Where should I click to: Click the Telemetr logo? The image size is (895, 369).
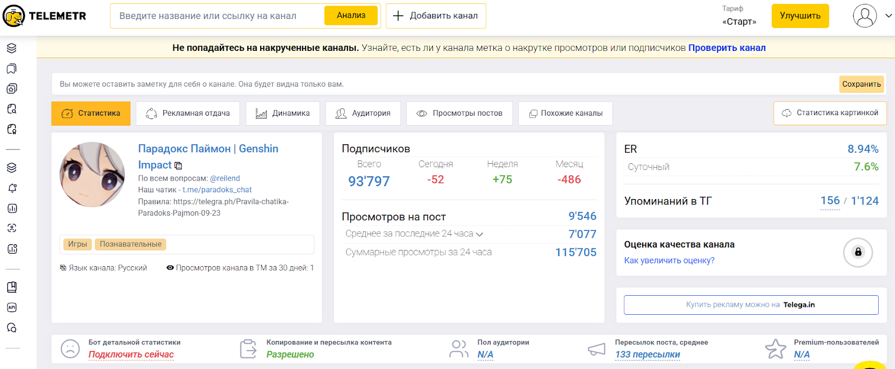click(x=45, y=16)
